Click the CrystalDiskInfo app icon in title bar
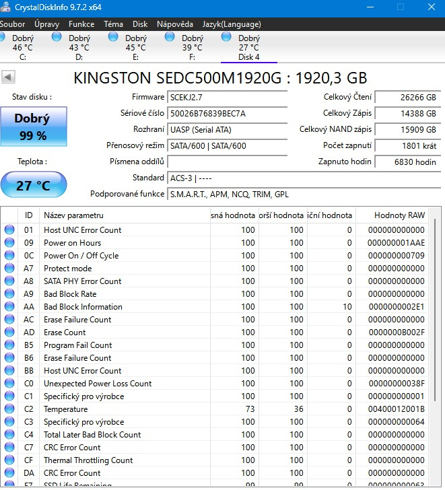 point(5,7)
